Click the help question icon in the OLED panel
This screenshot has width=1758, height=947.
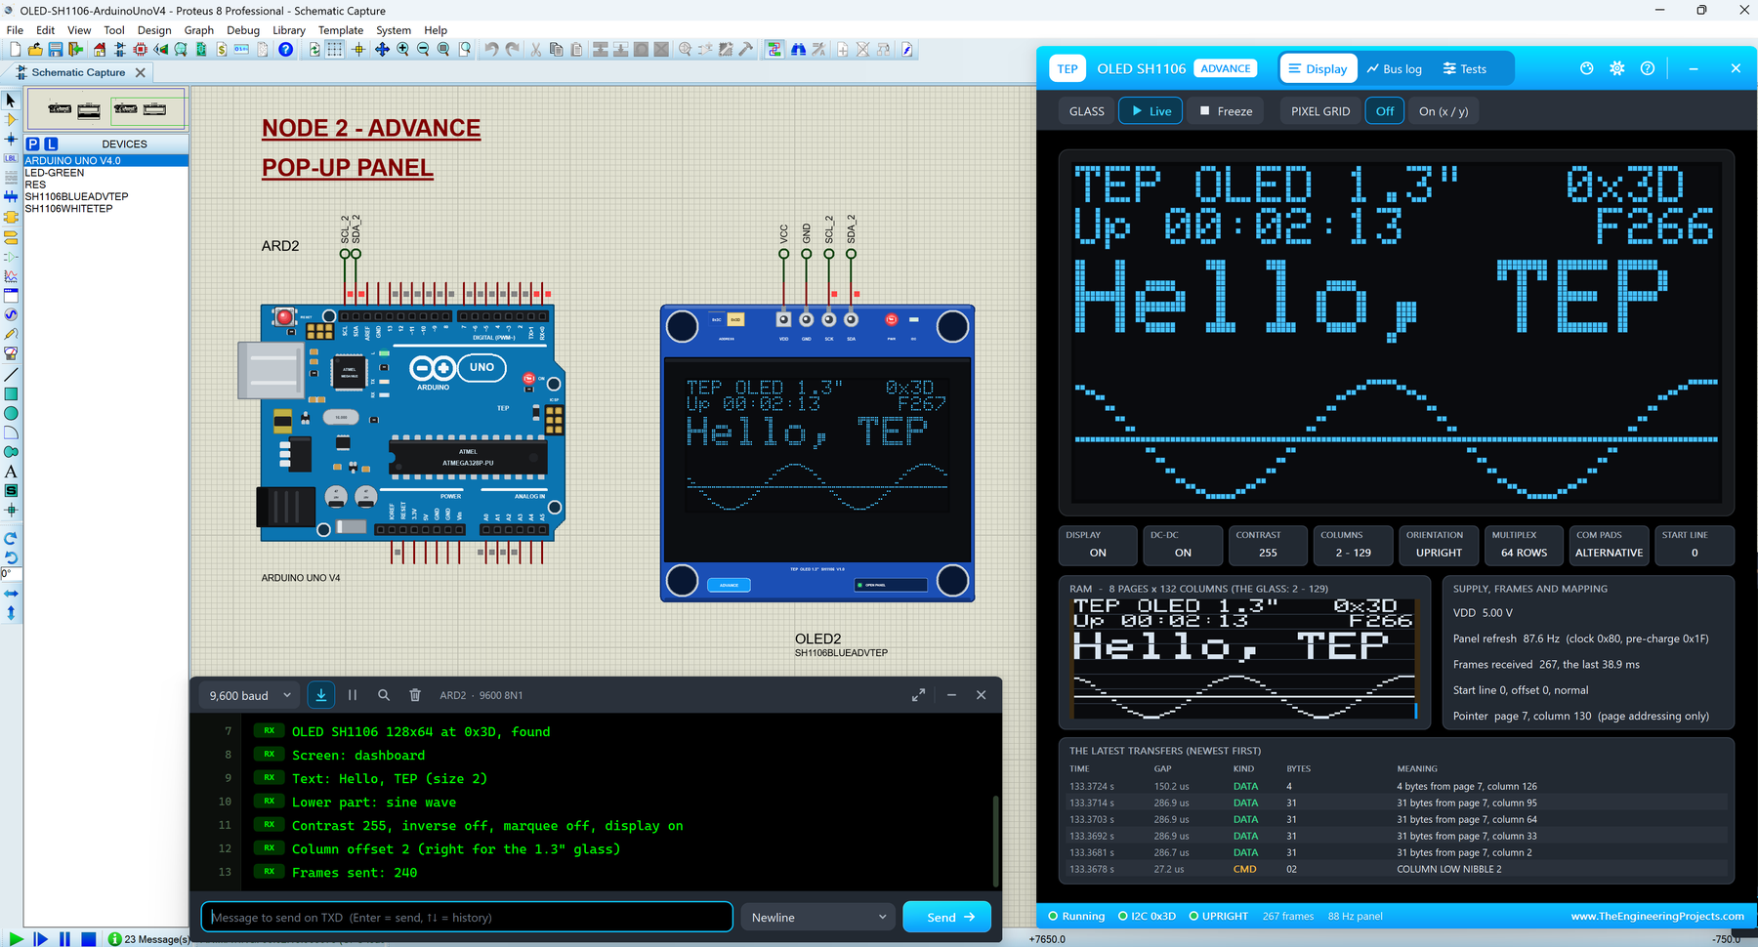tap(1648, 68)
